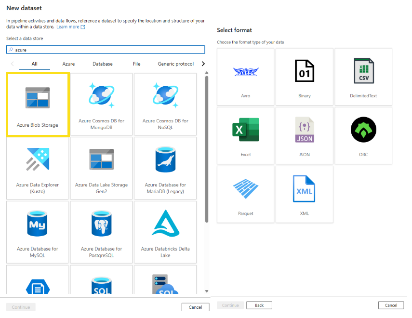Screen dimensions: 412x318
Task: Click Continue in Select format panel
Action: (x=230, y=305)
